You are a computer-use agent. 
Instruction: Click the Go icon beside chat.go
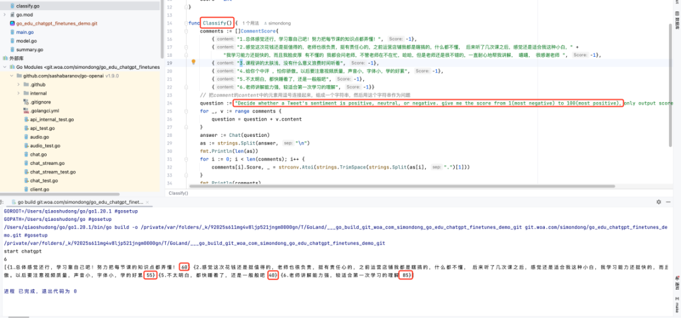pyautogui.click(x=26, y=154)
